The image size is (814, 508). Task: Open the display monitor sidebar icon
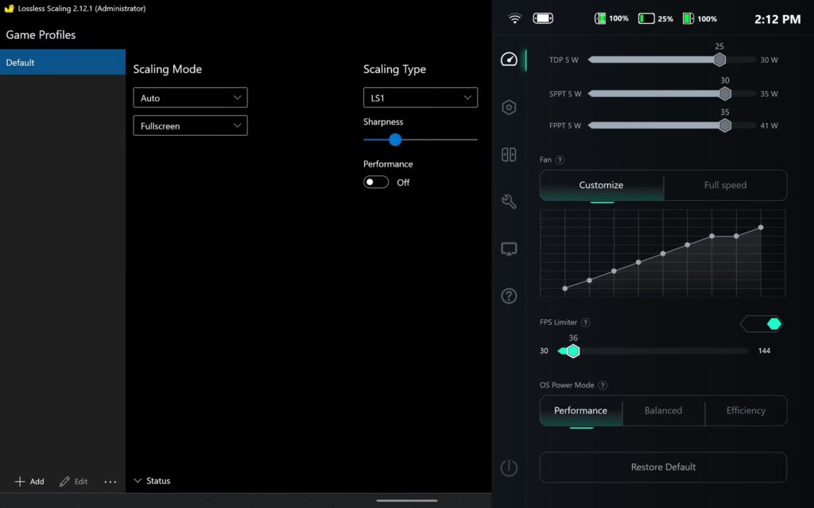pyautogui.click(x=509, y=248)
